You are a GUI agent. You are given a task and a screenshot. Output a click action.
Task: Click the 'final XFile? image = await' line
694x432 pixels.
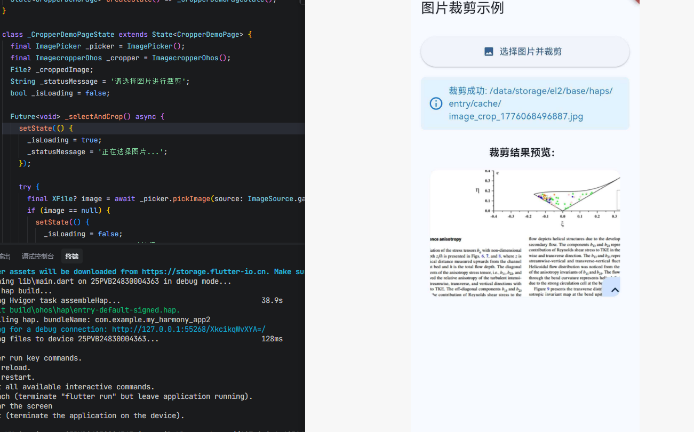(166, 199)
